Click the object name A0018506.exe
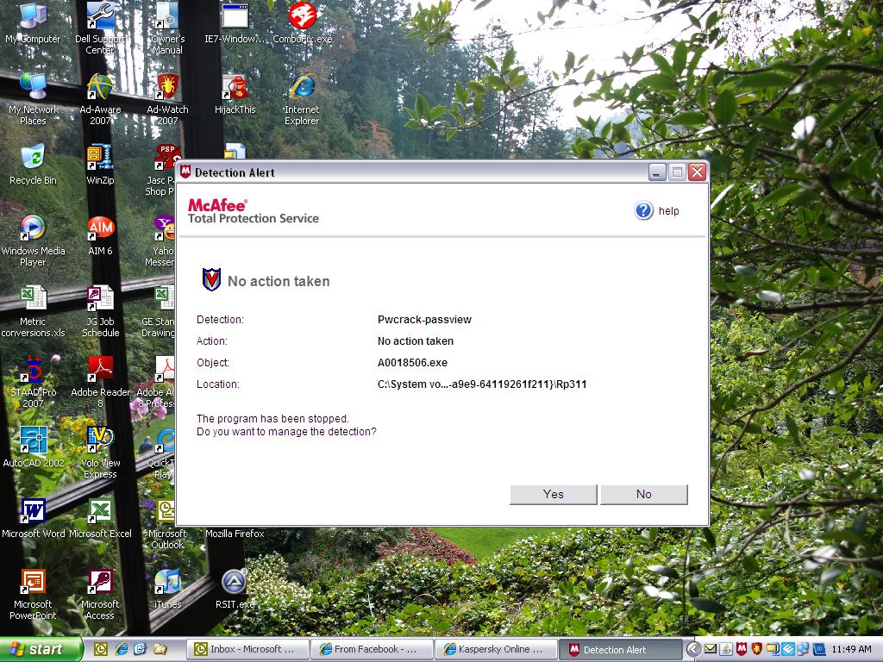The image size is (883, 662). point(412,363)
